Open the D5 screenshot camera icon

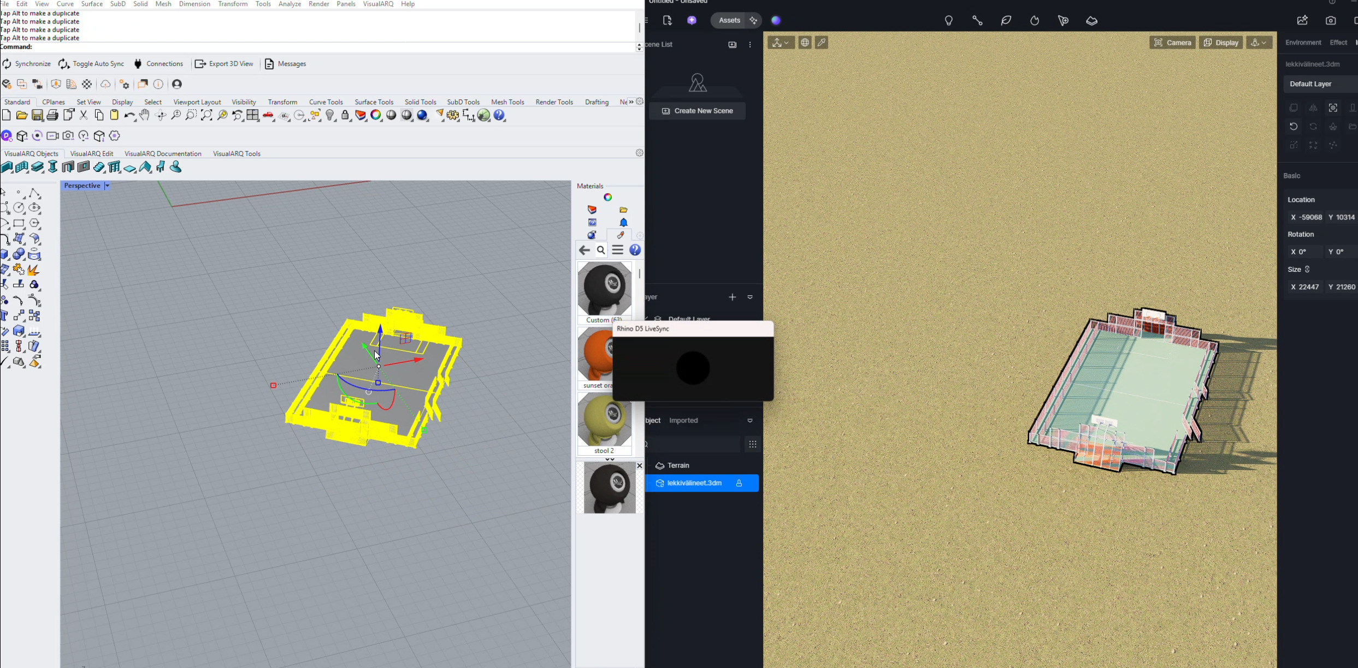(1331, 21)
